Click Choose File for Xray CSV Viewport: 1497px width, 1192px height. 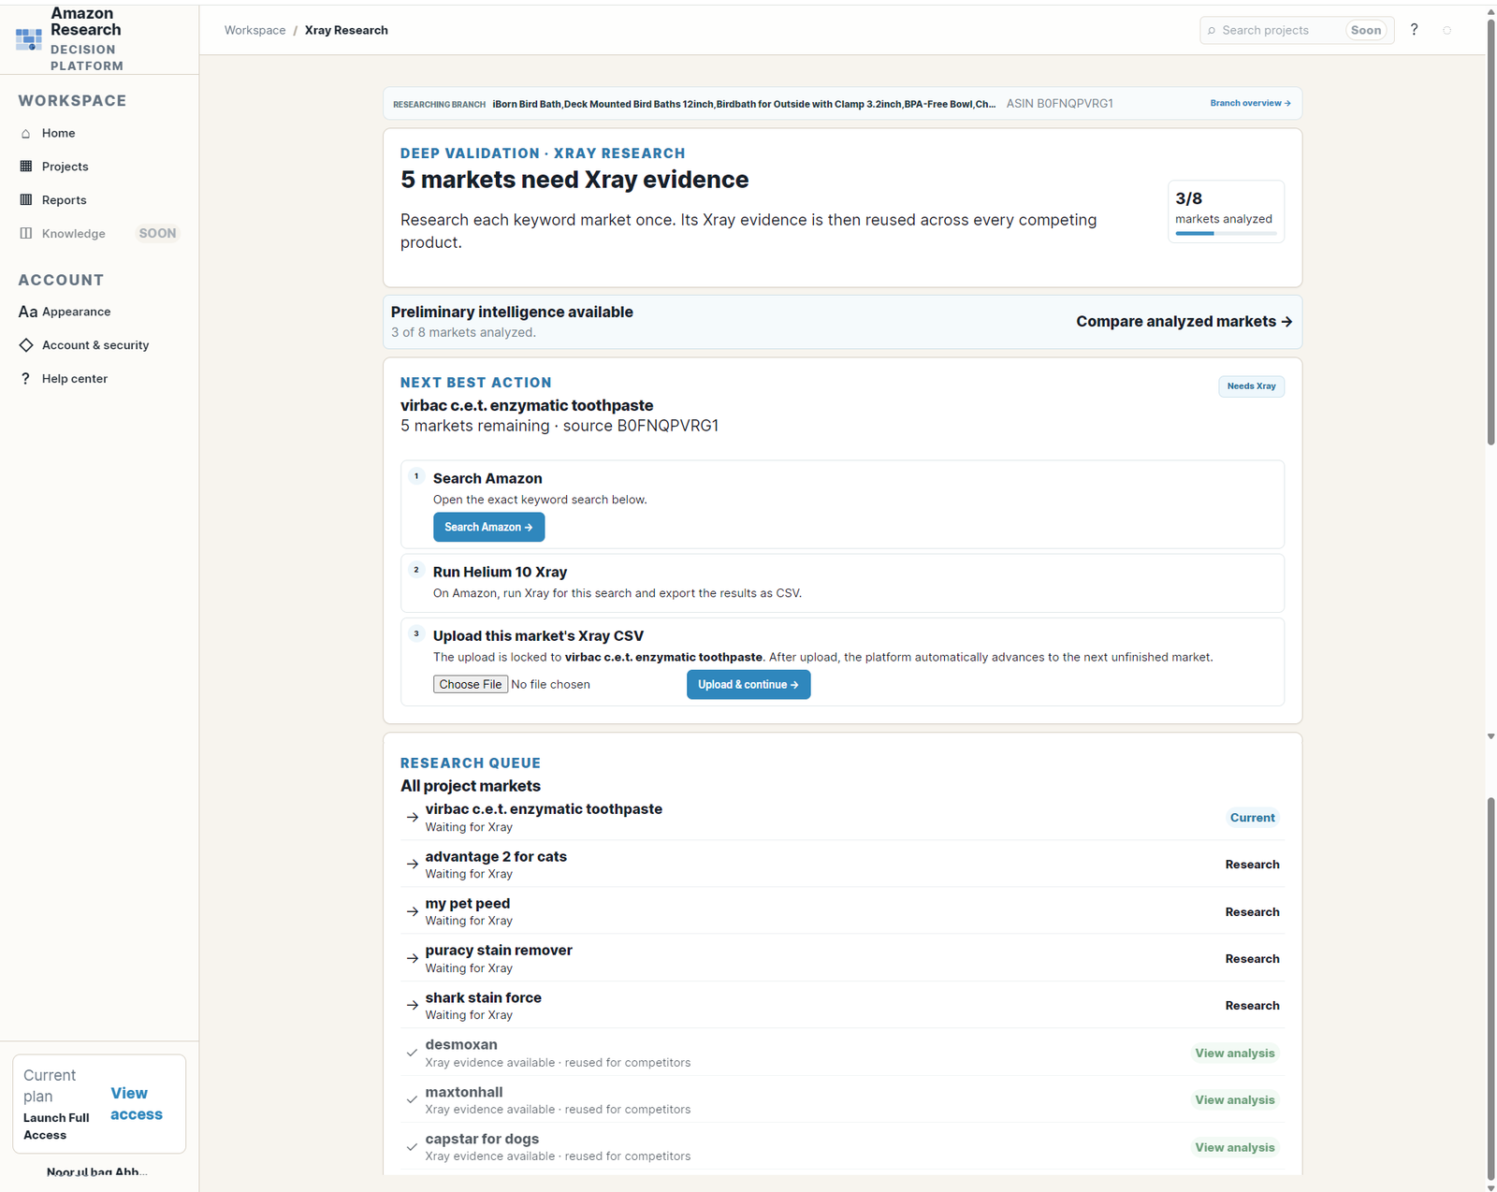click(471, 685)
